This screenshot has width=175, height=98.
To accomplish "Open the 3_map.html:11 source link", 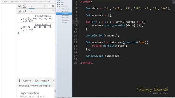I will (43, 16).
